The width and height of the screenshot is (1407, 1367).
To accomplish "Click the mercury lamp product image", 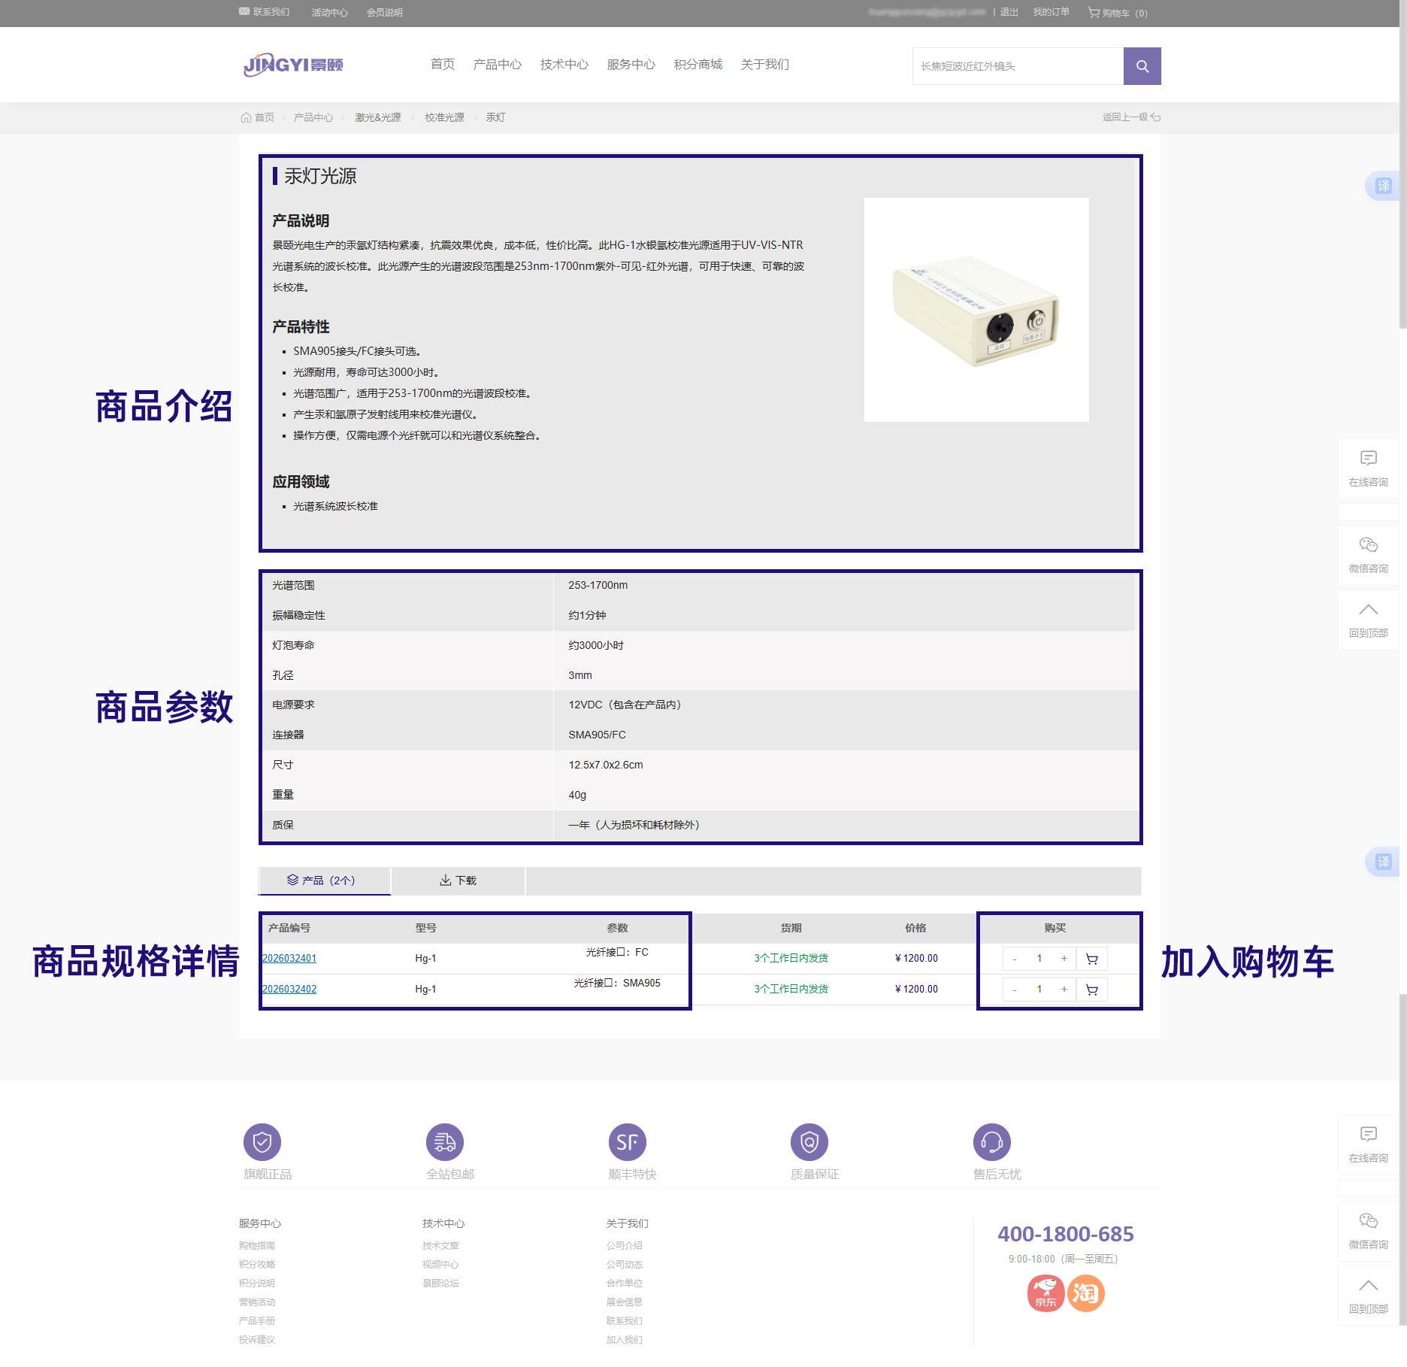I will tap(976, 310).
